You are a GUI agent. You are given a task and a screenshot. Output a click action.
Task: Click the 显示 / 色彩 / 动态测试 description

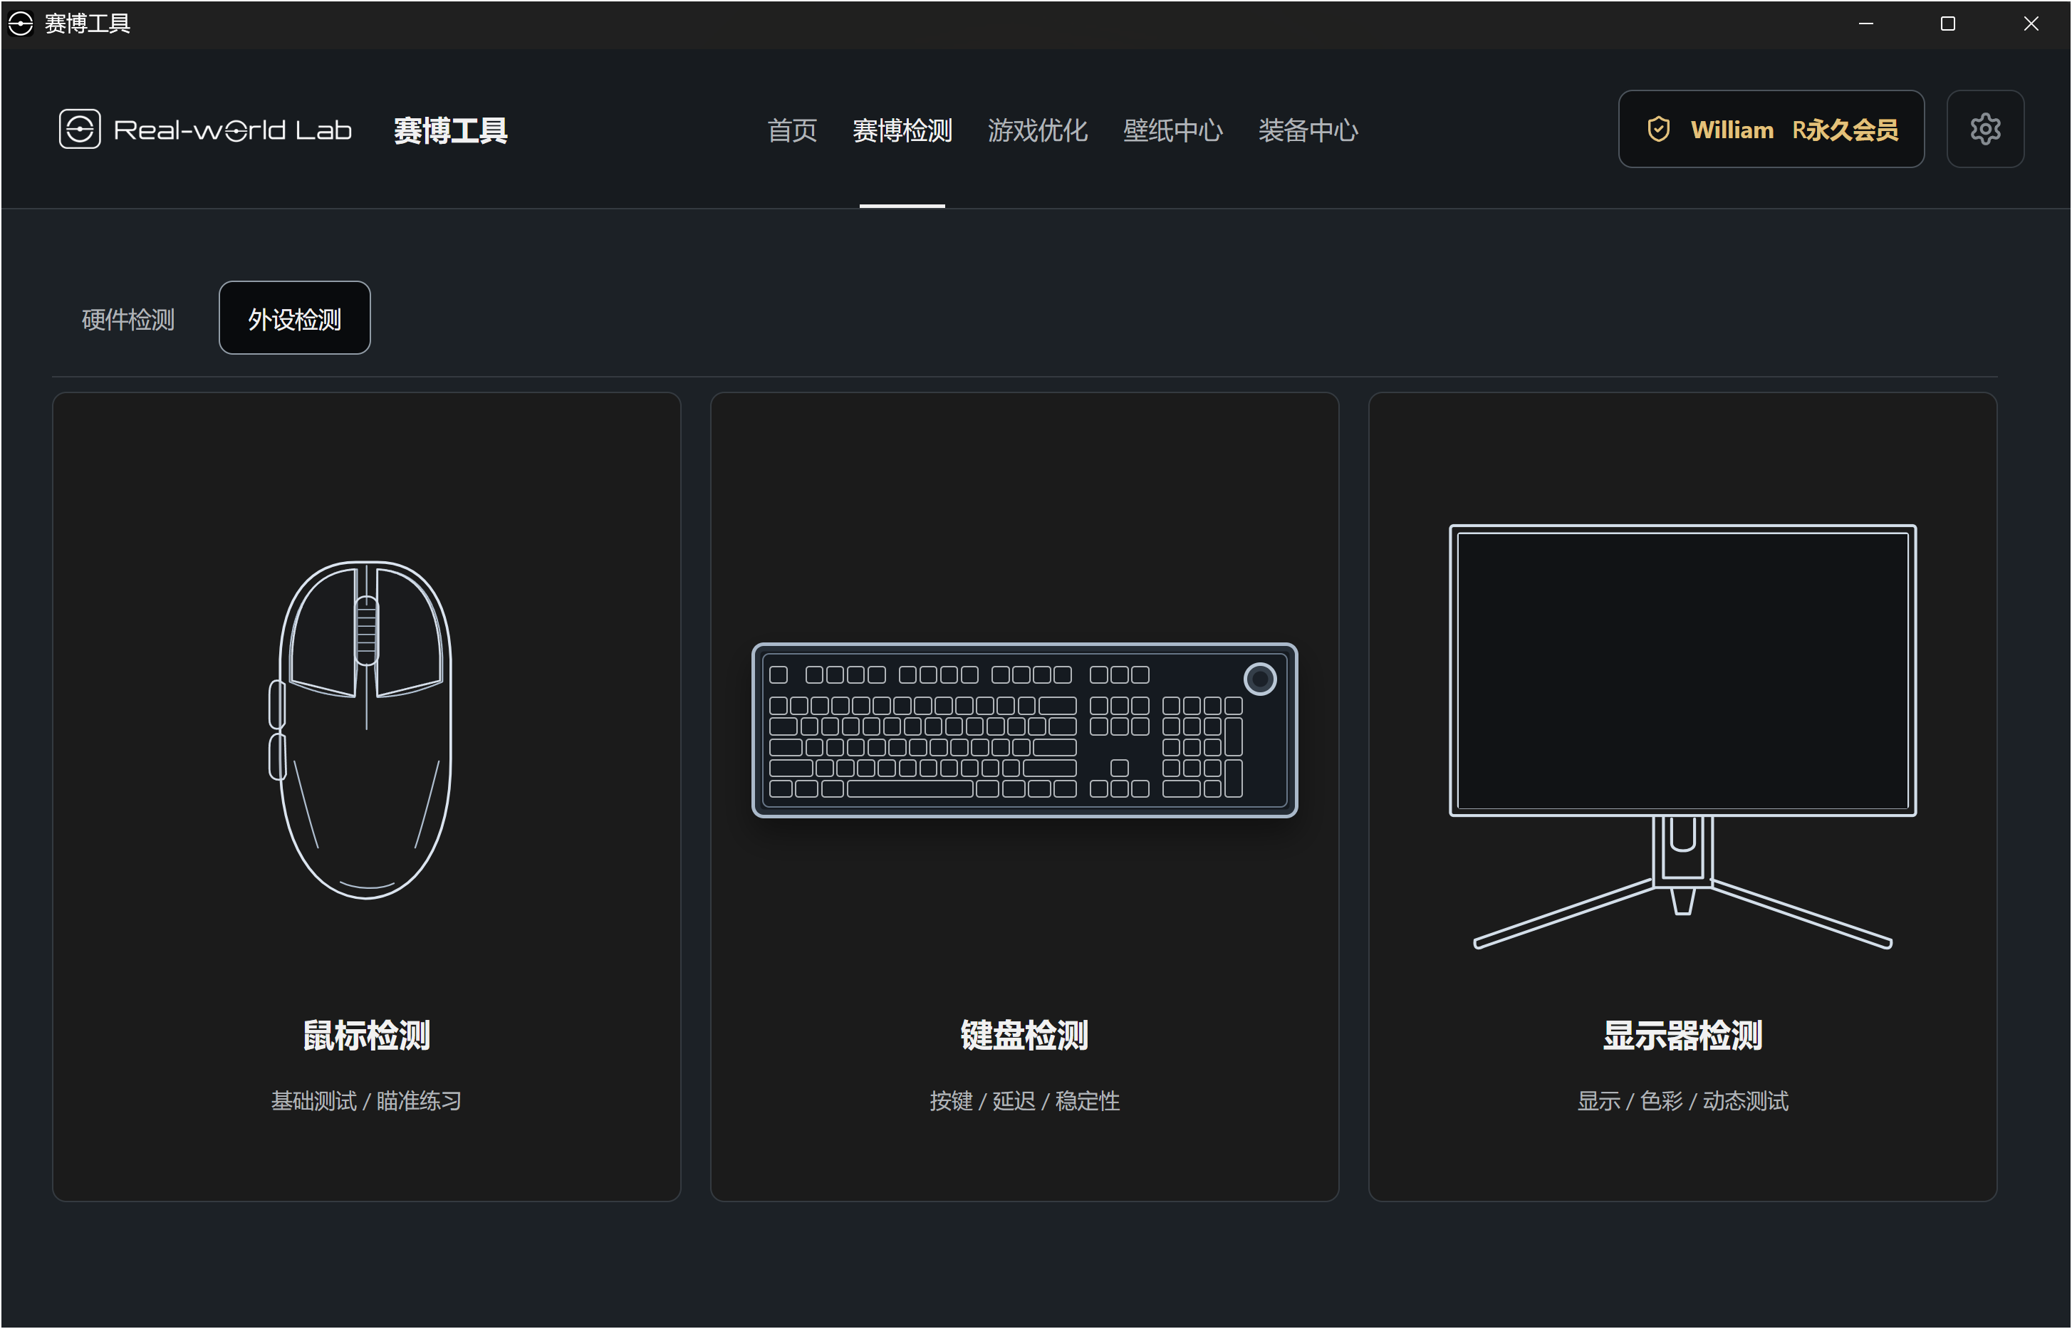(x=1682, y=1101)
